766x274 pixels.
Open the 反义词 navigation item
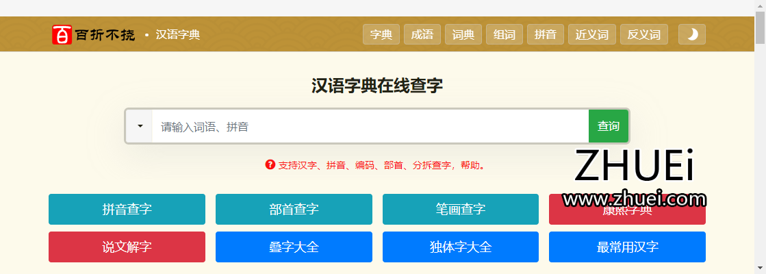click(643, 35)
